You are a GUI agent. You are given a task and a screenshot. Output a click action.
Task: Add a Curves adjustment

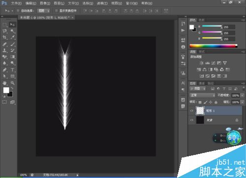point(213,63)
